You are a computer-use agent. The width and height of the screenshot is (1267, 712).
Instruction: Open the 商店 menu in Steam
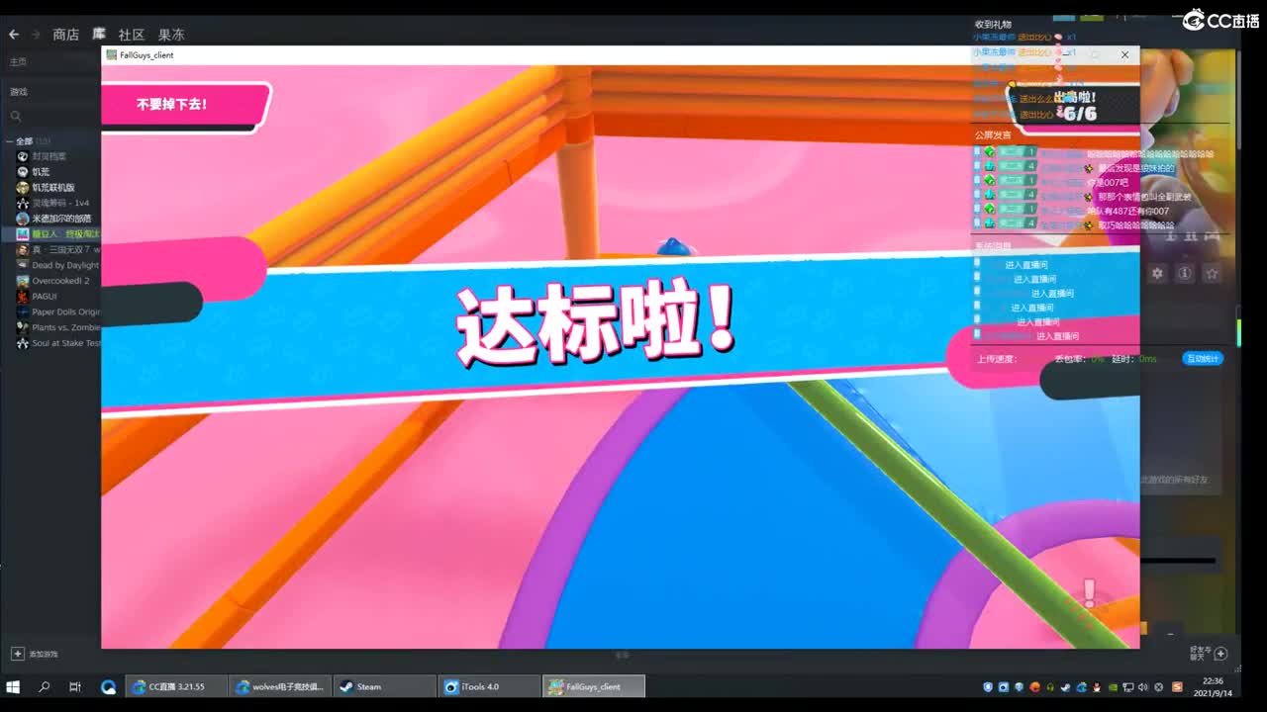(x=63, y=34)
